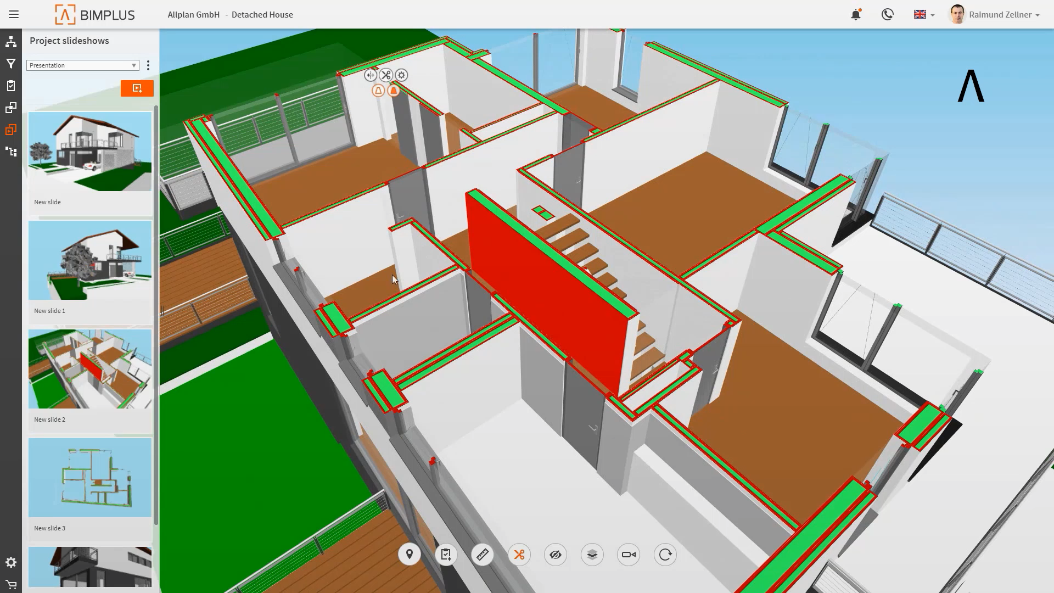Open the layers stack tool

592,555
